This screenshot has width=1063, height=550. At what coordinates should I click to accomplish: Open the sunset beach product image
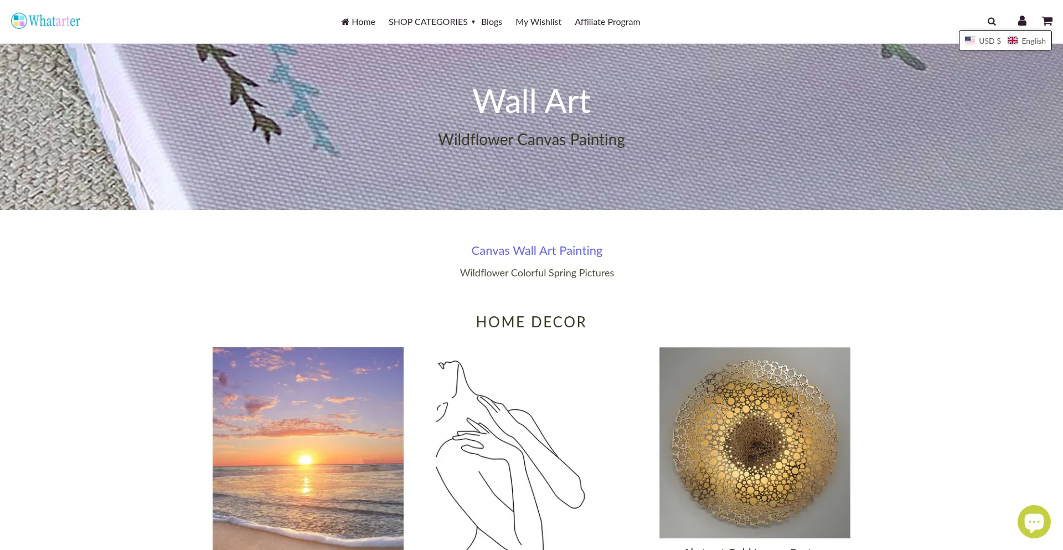pos(308,449)
